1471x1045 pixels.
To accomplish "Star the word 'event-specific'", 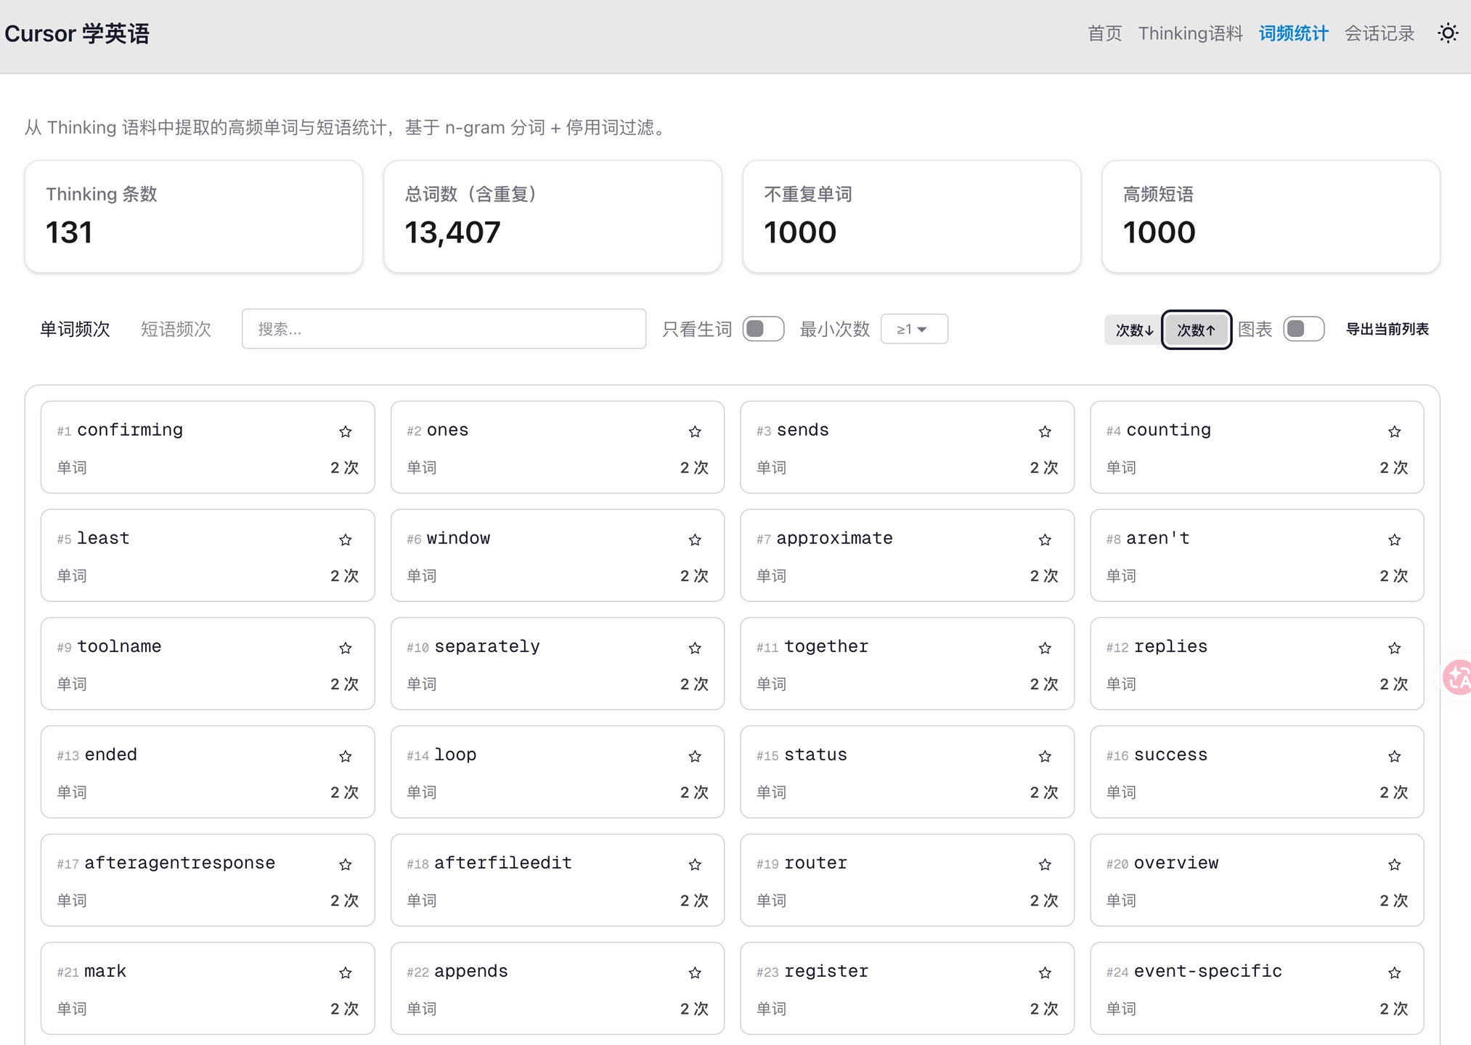I will [x=1395, y=972].
